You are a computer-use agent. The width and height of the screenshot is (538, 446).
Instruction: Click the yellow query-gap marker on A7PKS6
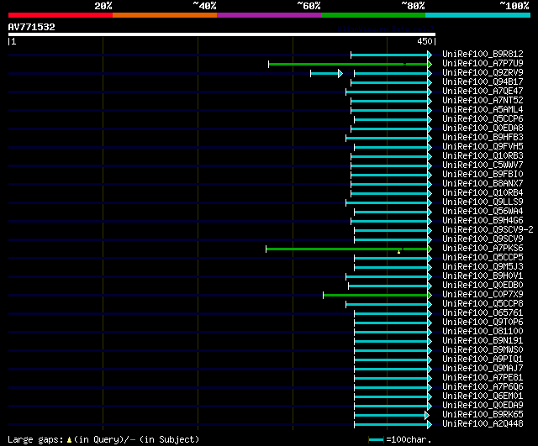pos(398,252)
